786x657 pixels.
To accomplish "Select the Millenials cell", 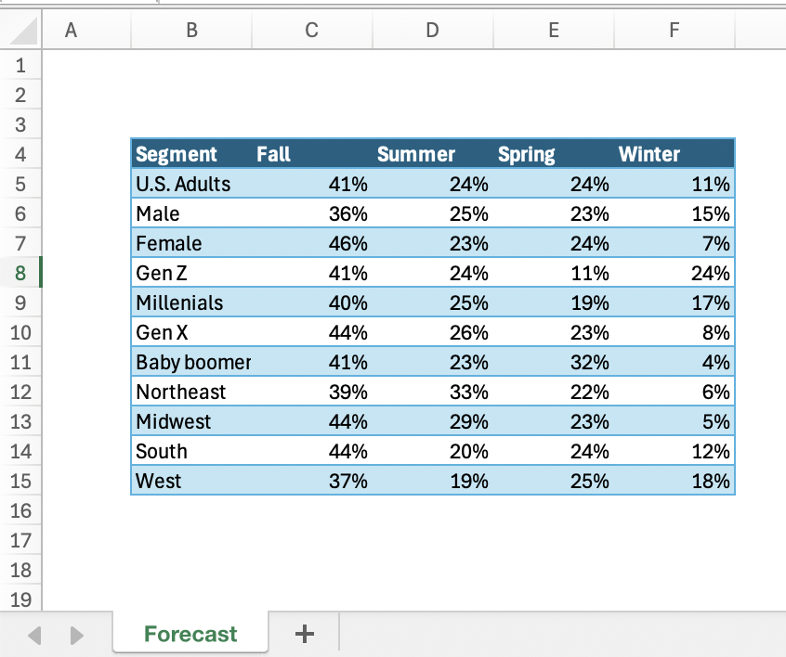I will pos(180,303).
